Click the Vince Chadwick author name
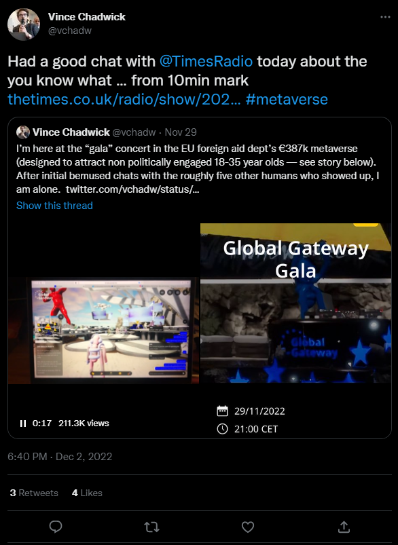Viewport: 398px width, 545px height. (x=87, y=17)
